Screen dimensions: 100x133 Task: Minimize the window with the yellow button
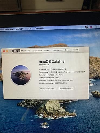[x=7, y=51]
